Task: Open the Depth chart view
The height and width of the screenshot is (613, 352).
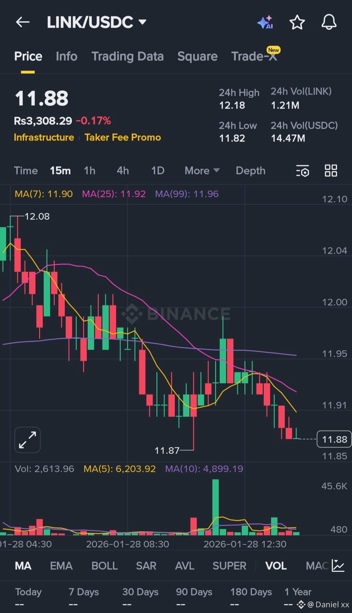Action: pos(251,171)
